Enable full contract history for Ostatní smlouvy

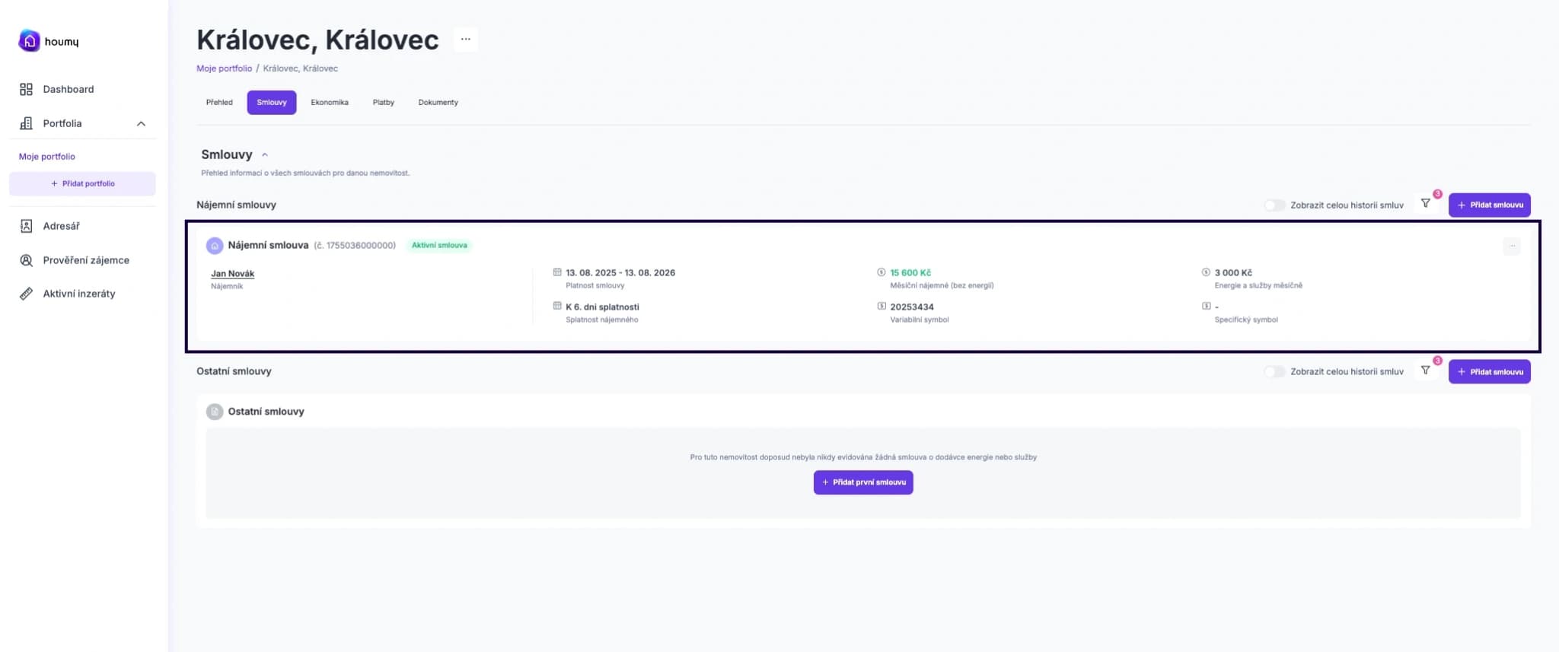[x=1274, y=372]
